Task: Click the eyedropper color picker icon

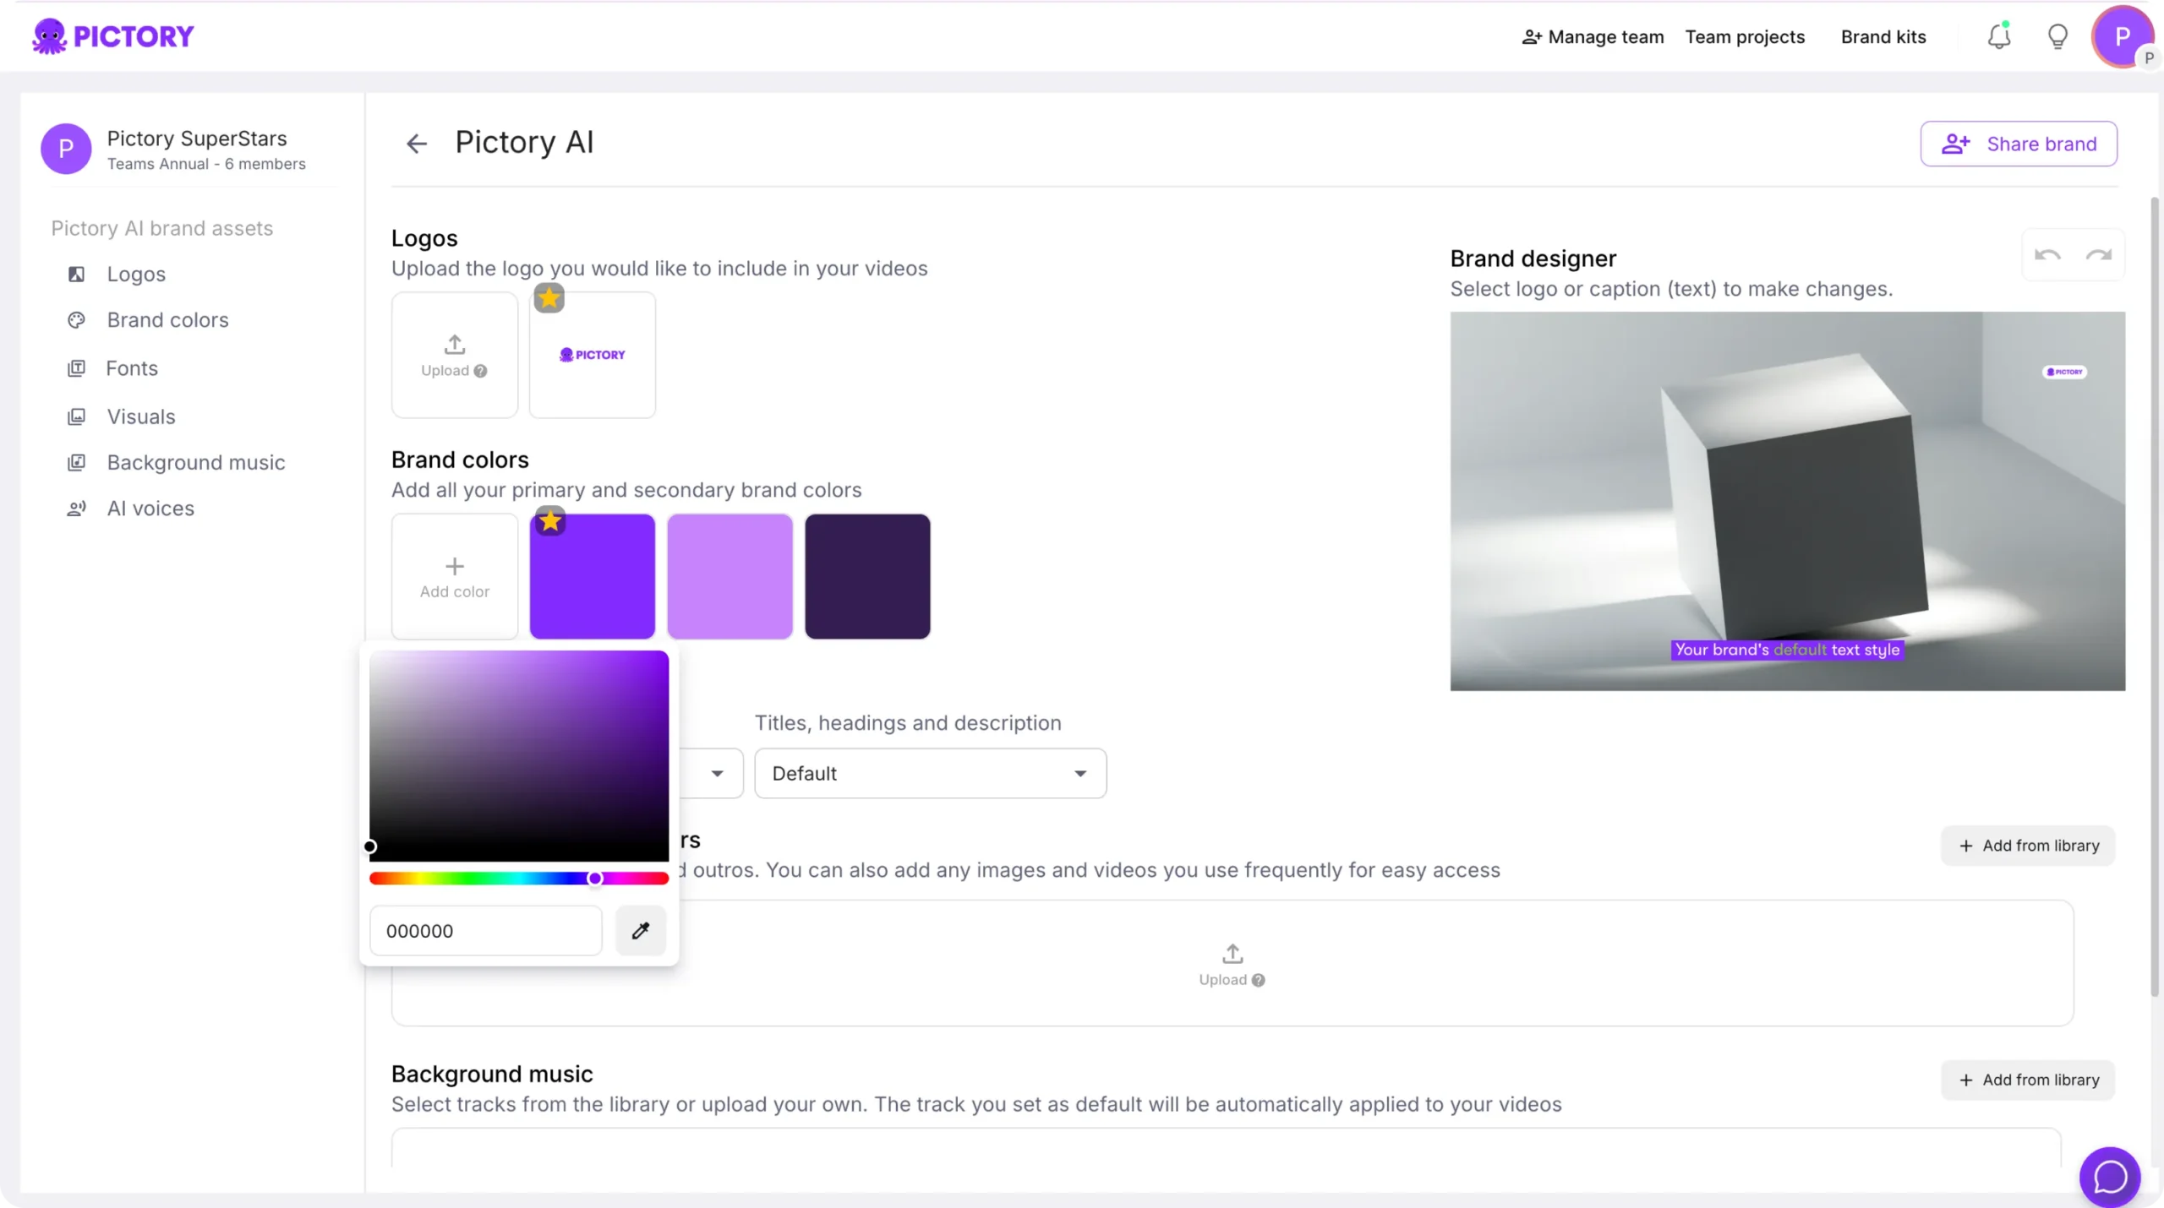Action: [x=641, y=930]
